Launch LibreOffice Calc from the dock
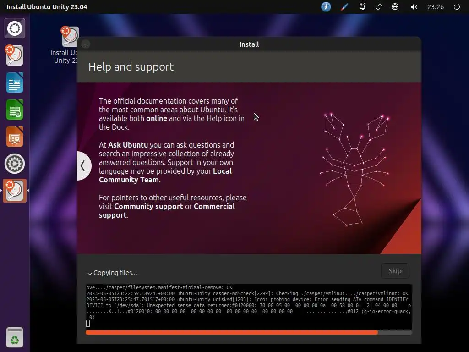 click(15, 110)
